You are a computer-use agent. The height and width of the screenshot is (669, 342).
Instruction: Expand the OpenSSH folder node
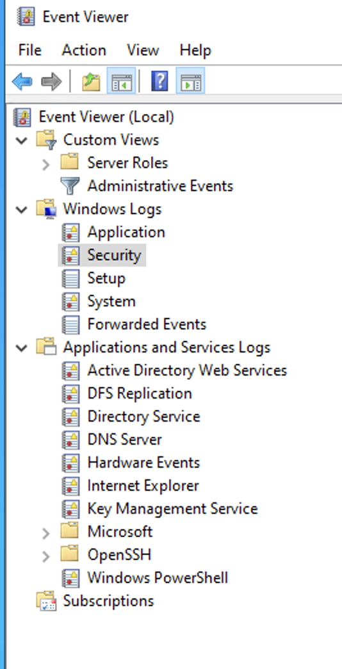pos(46,556)
